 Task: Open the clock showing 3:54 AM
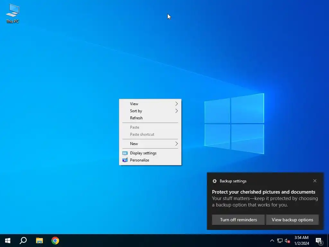click(301, 241)
